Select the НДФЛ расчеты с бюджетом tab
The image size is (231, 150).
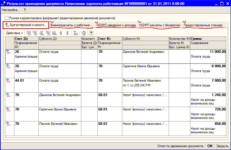tap(160, 25)
